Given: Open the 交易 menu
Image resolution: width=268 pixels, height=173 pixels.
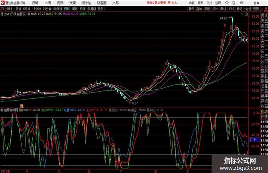Looking at the screenshot, I should coord(115,3).
